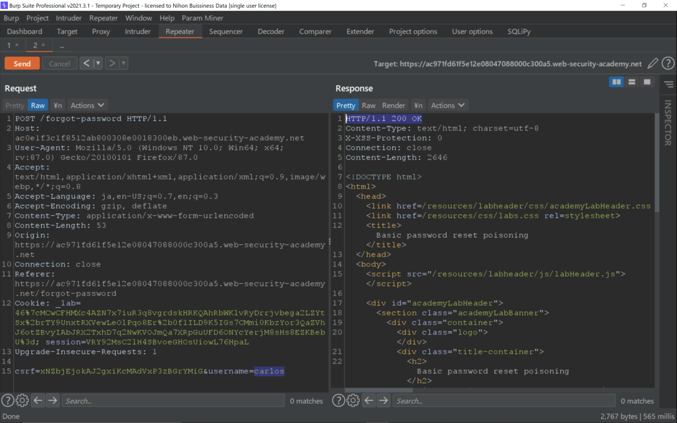Switch response view to Render
The height and width of the screenshot is (423, 677).
coord(394,105)
